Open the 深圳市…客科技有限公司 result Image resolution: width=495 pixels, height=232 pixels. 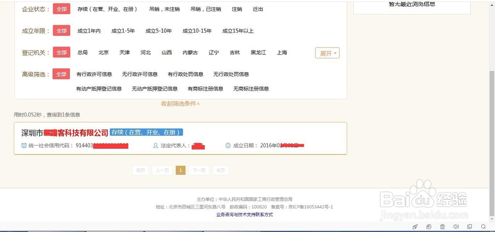point(65,133)
